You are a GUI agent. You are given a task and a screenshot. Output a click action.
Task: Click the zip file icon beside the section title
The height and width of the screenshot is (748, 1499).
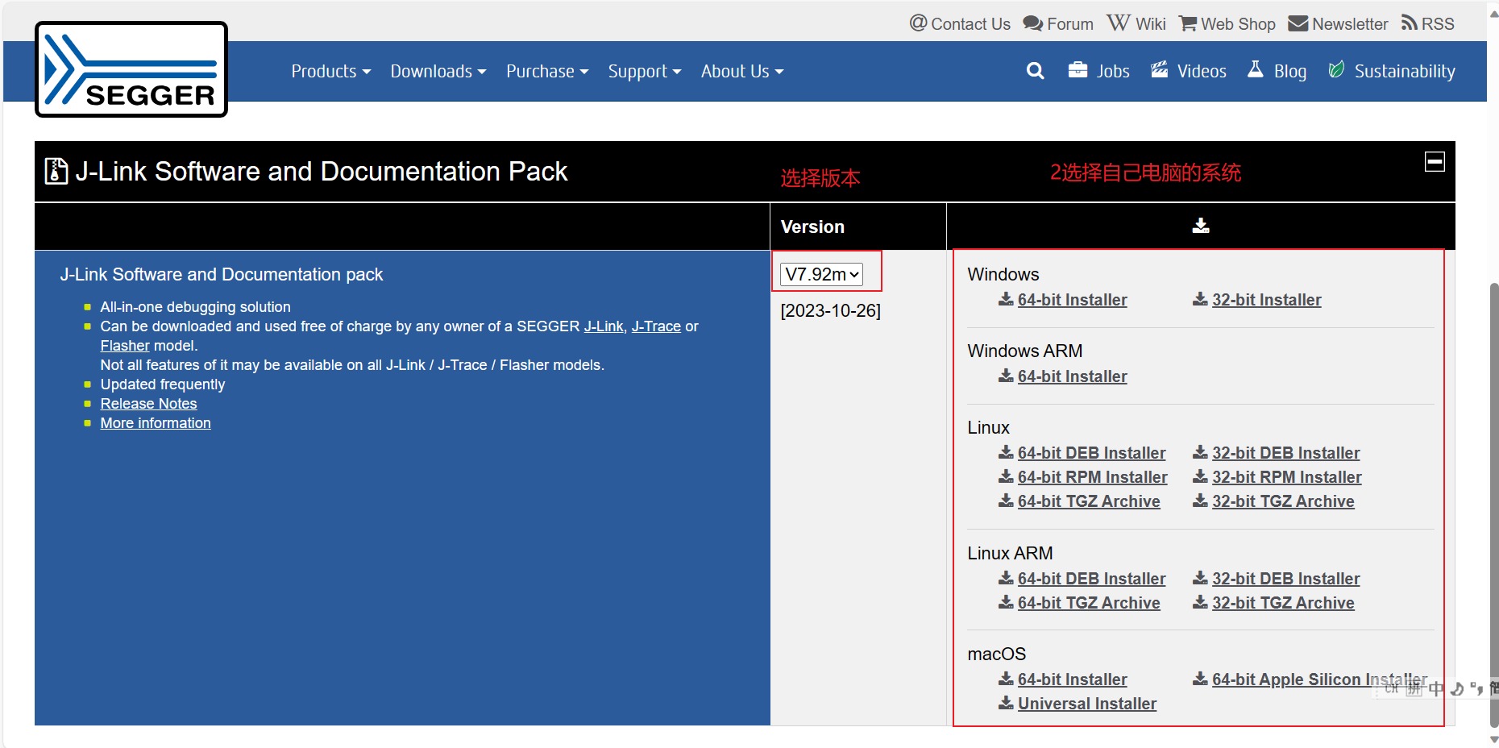tap(56, 171)
